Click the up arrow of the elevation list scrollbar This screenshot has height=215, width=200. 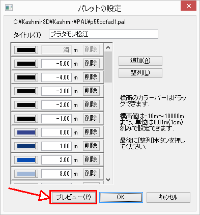[108, 47]
